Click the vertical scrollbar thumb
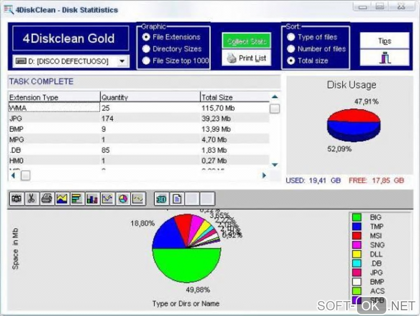Screen dimensions: 420x316 [275, 108]
